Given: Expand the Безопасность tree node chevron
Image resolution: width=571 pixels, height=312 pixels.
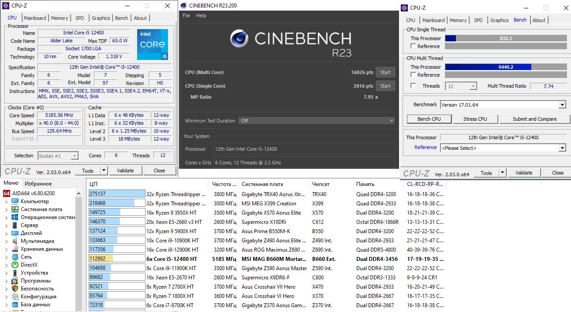Looking at the screenshot, I should [x=6, y=289].
